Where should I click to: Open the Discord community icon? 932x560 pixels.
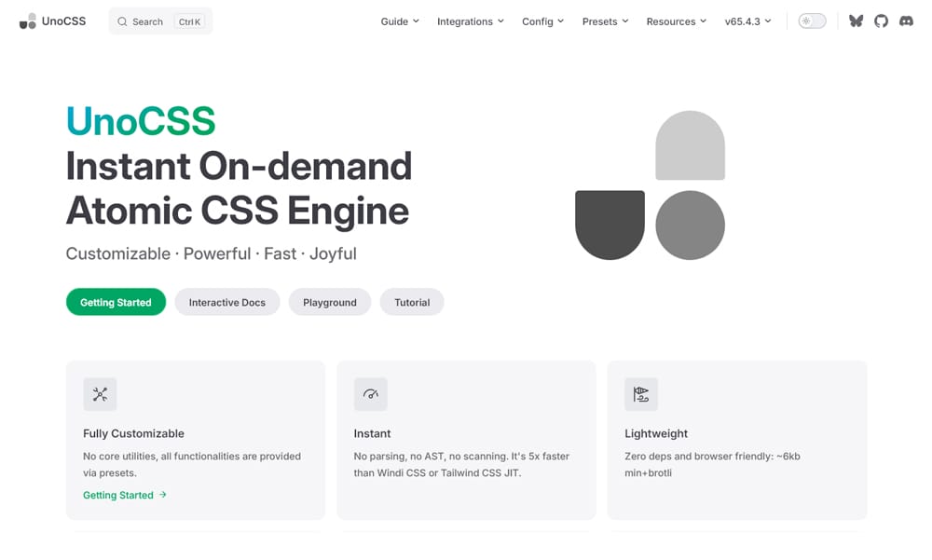(x=906, y=20)
